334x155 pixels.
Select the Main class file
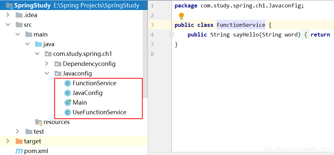pyautogui.click(x=80, y=103)
